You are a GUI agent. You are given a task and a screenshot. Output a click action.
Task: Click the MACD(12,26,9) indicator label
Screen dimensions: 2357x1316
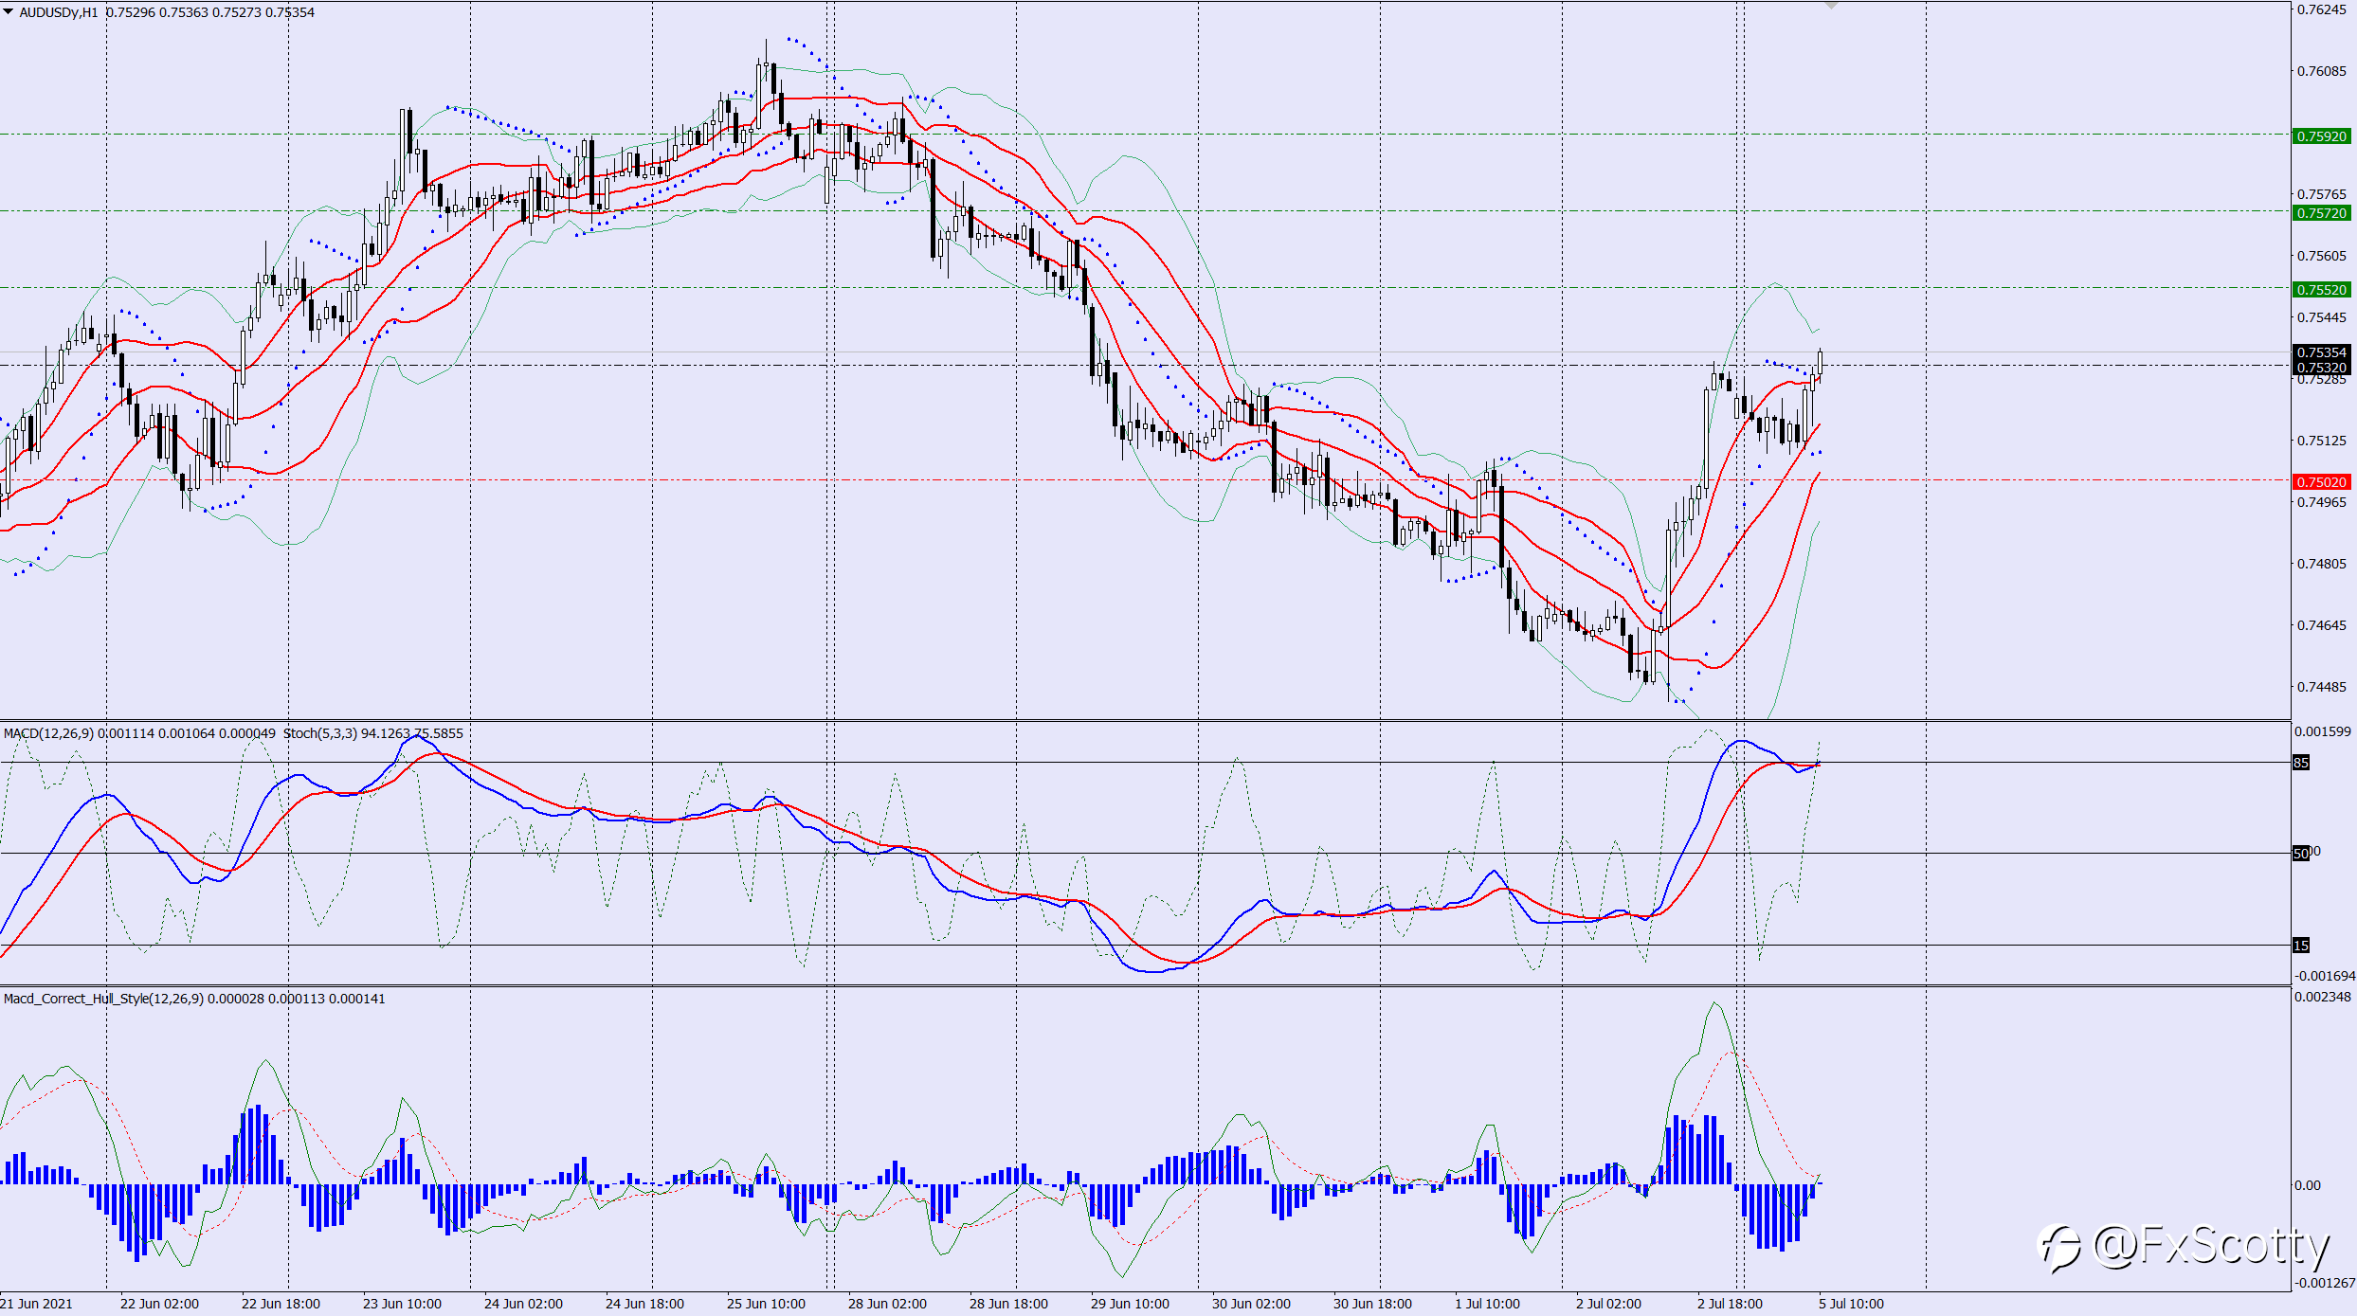[x=48, y=733]
